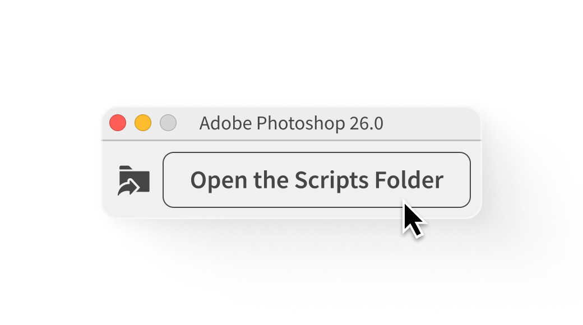Viewport: 583px width, 325px height.
Task: Hit the yellow minimize traffic light
Action: pos(143,123)
